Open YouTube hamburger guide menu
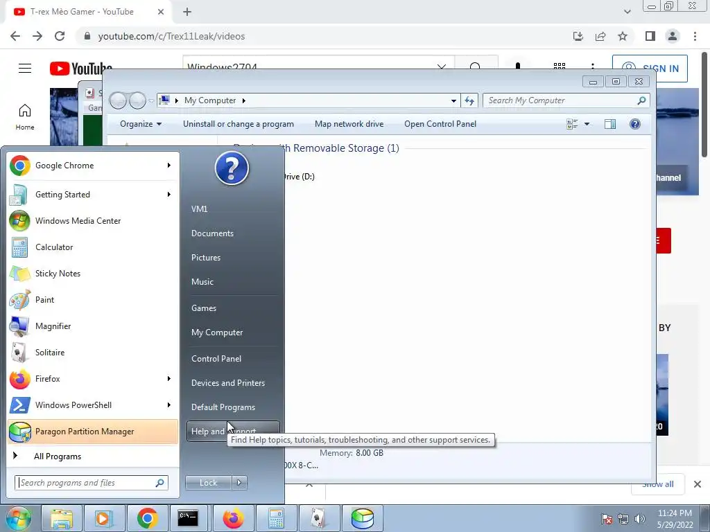 click(x=25, y=69)
